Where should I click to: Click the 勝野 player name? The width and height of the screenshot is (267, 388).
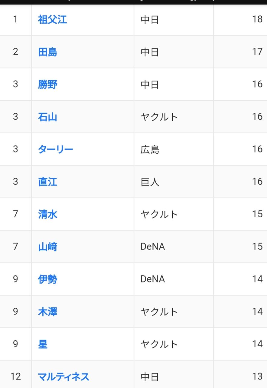[x=47, y=84]
